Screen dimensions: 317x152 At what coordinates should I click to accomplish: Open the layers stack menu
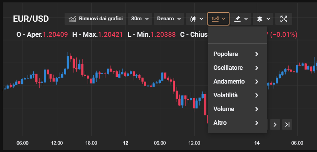pos(263,19)
